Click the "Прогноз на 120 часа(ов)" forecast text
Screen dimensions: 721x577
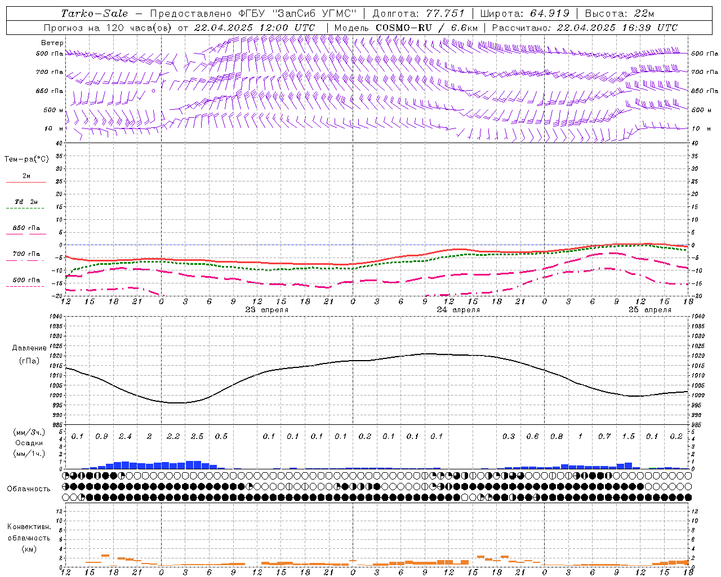[x=109, y=28]
